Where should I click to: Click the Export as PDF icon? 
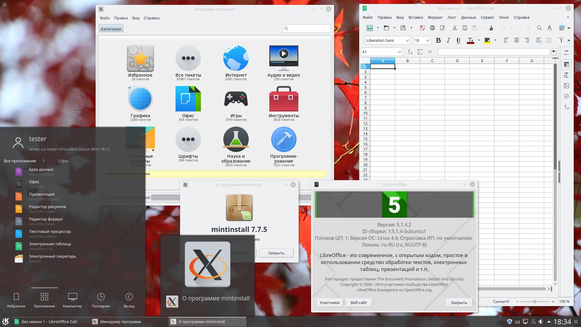click(422, 28)
